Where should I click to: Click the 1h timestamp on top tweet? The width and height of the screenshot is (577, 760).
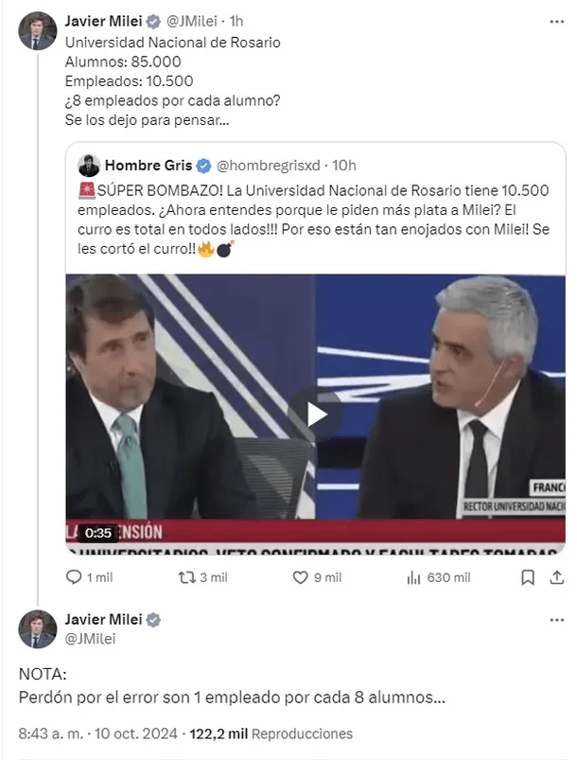point(236,21)
